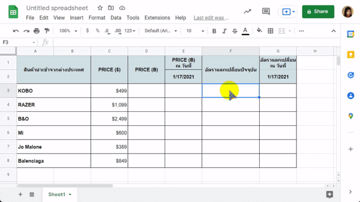Open the File menu

point(30,18)
